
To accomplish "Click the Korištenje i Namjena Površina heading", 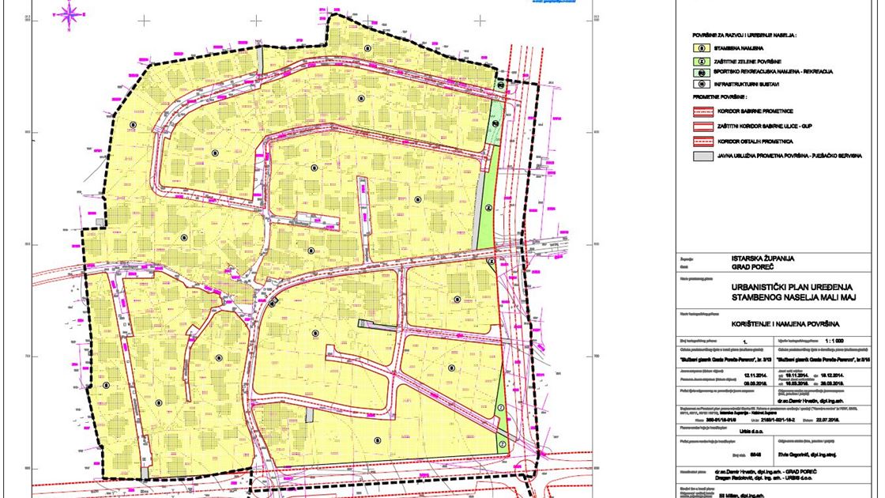I will (785, 323).
